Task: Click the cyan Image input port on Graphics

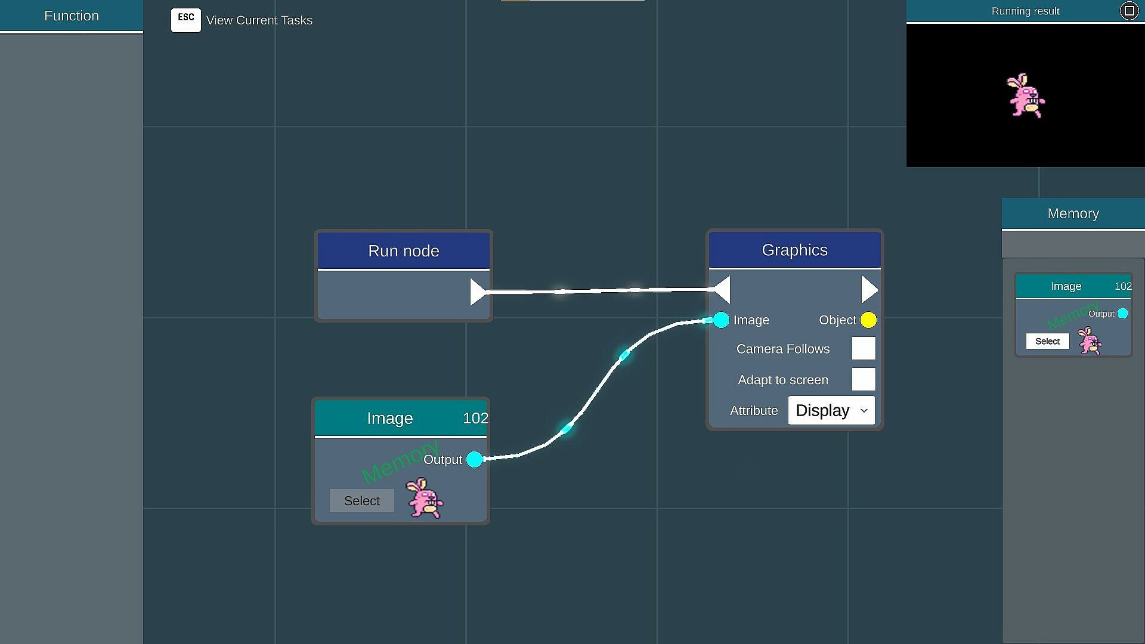Action: coord(721,320)
